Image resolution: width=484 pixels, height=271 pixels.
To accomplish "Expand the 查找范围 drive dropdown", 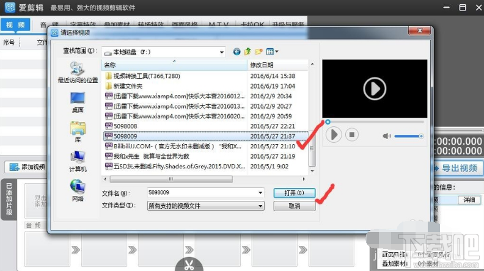I will pyautogui.click(x=222, y=52).
